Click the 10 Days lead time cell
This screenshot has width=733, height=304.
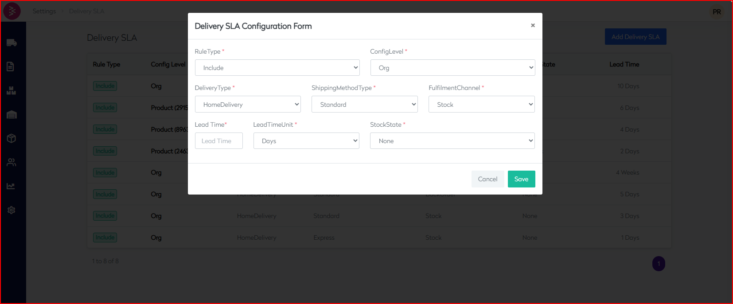tap(628, 86)
